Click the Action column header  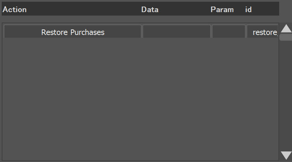point(15,9)
